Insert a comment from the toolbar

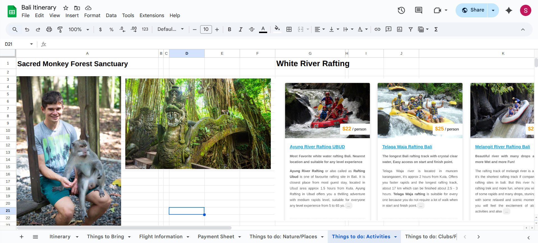[x=388, y=29]
